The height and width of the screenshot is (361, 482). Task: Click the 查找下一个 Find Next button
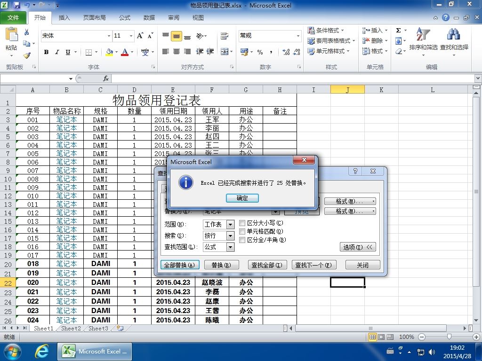click(314, 265)
